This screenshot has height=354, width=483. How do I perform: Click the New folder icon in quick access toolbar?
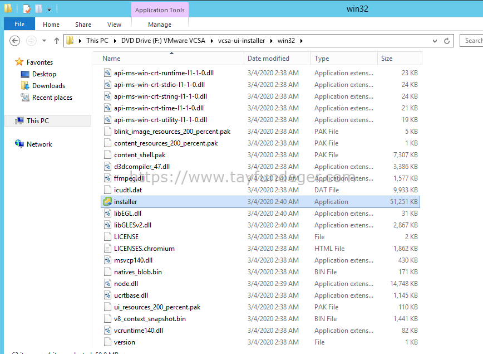click(x=38, y=9)
